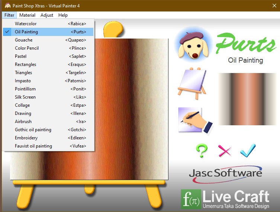Image resolution: width=280 pixels, height=212 pixels.
Task: Click the small original image preview thumbnail
Action: [x=247, y=99]
